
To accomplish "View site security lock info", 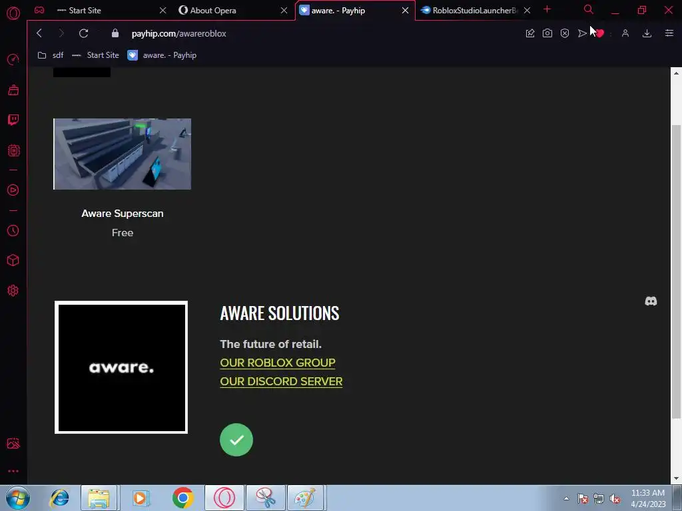I will click(115, 33).
